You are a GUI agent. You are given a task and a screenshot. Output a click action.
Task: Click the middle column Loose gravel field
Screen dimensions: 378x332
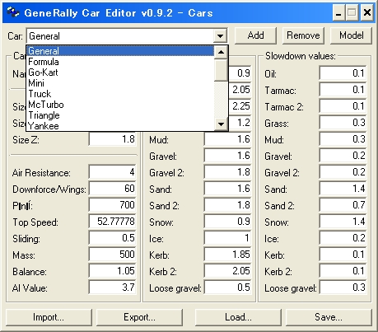[x=228, y=288]
